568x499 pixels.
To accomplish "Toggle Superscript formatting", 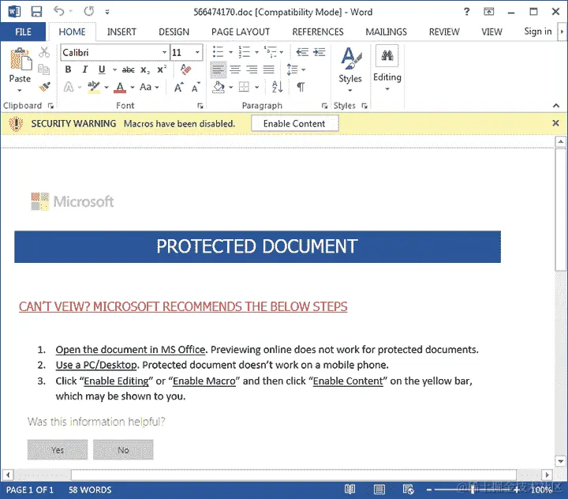I will point(162,69).
